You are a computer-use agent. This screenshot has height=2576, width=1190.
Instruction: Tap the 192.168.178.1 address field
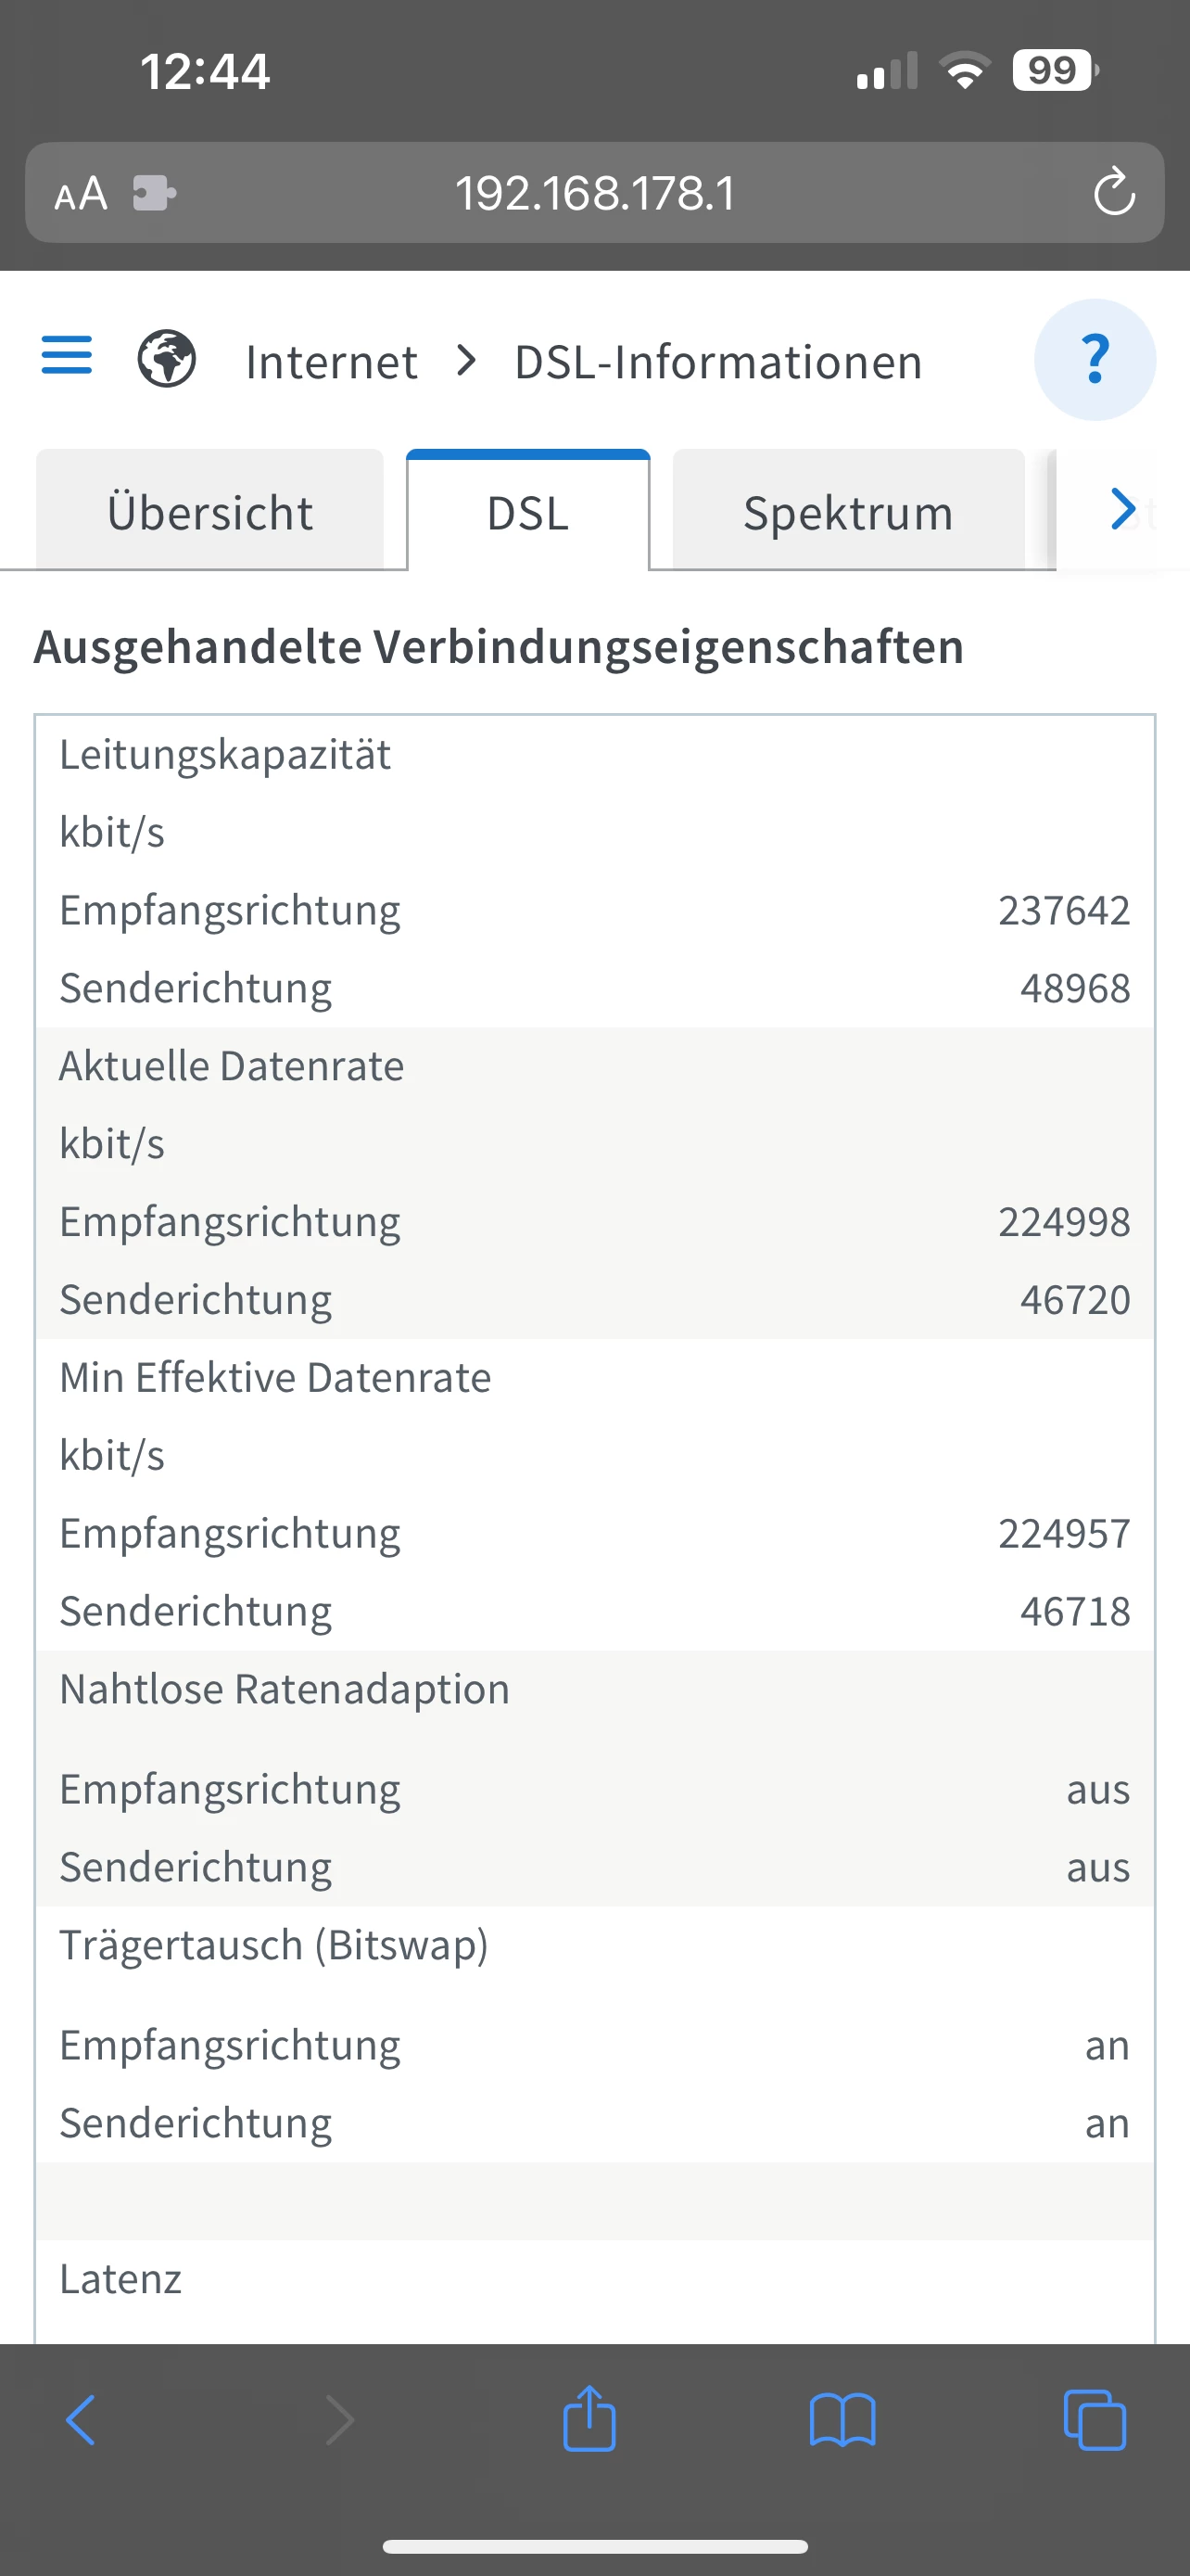[x=594, y=193]
